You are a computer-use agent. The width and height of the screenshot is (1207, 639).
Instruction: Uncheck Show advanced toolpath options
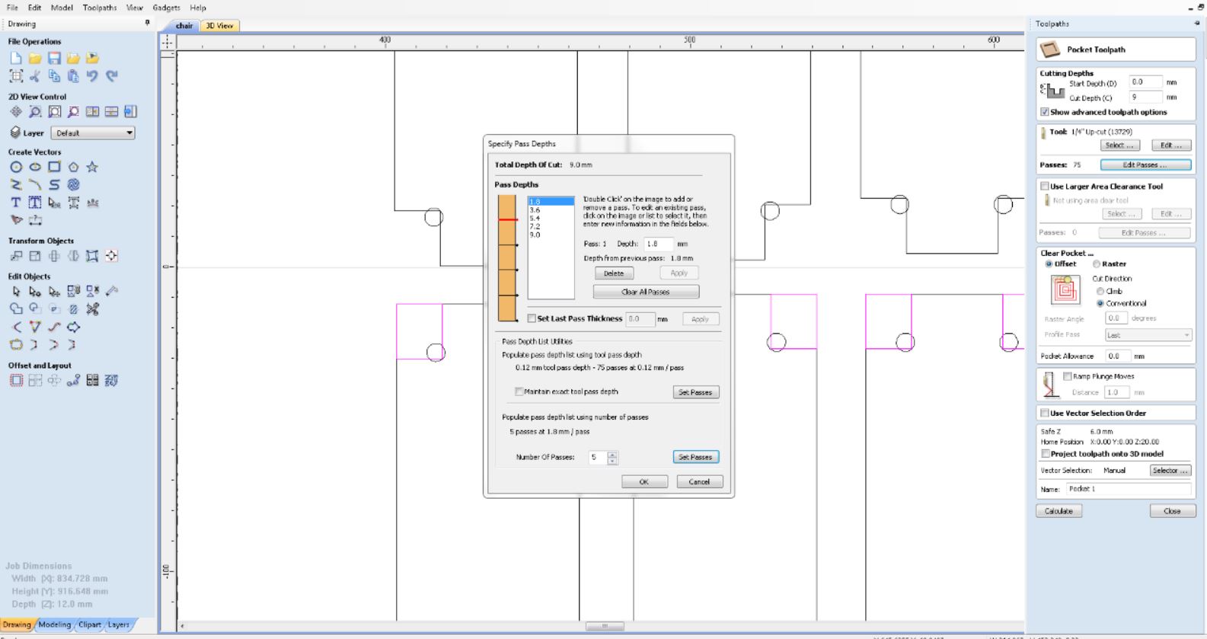click(1045, 112)
